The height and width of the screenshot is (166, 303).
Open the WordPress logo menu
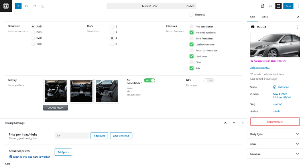coord(6,6)
